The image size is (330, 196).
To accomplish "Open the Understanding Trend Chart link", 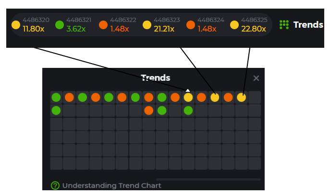I will pos(111,185).
